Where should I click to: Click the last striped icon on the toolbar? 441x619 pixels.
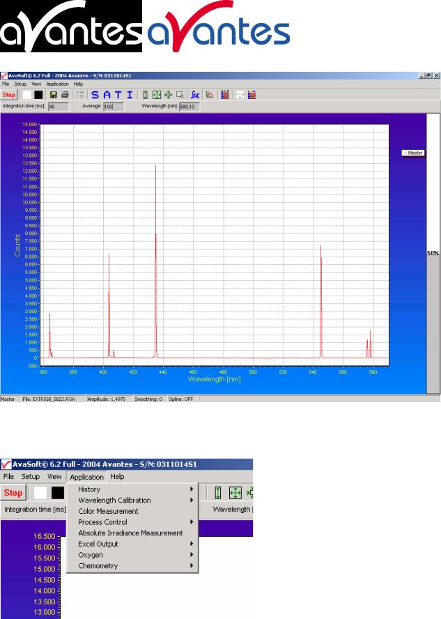click(x=252, y=95)
